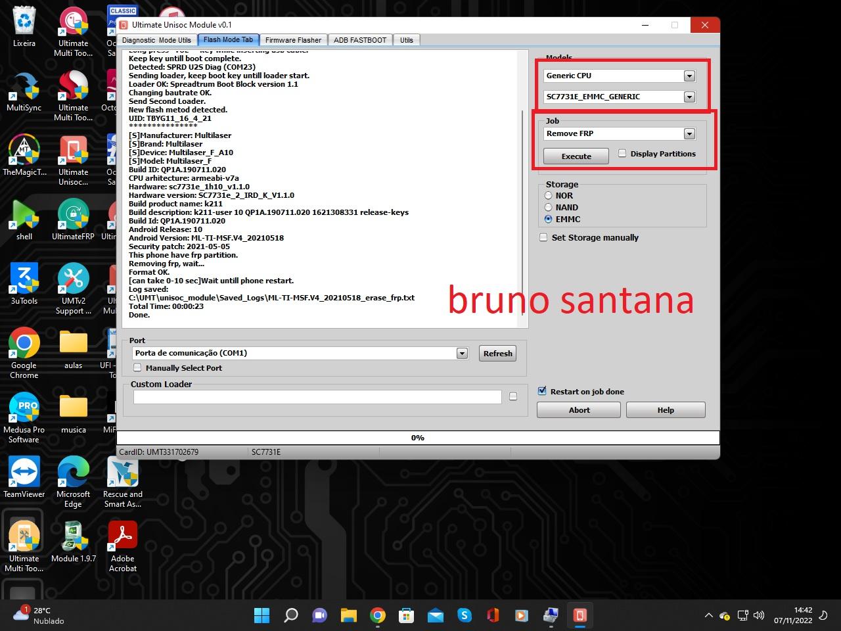Click the "Total Time: 00:00:23" log line

tap(166, 306)
